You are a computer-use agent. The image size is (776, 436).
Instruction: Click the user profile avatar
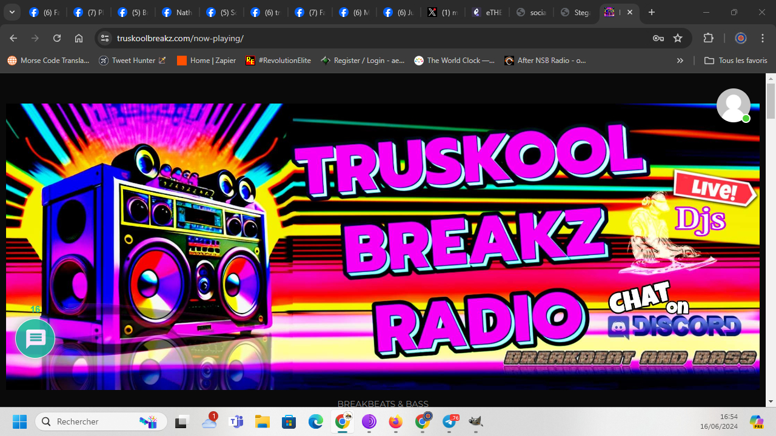tap(734, 105)
